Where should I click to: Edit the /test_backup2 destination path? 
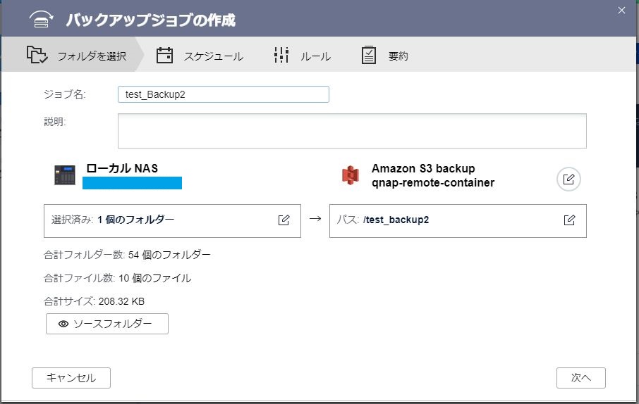569,220
